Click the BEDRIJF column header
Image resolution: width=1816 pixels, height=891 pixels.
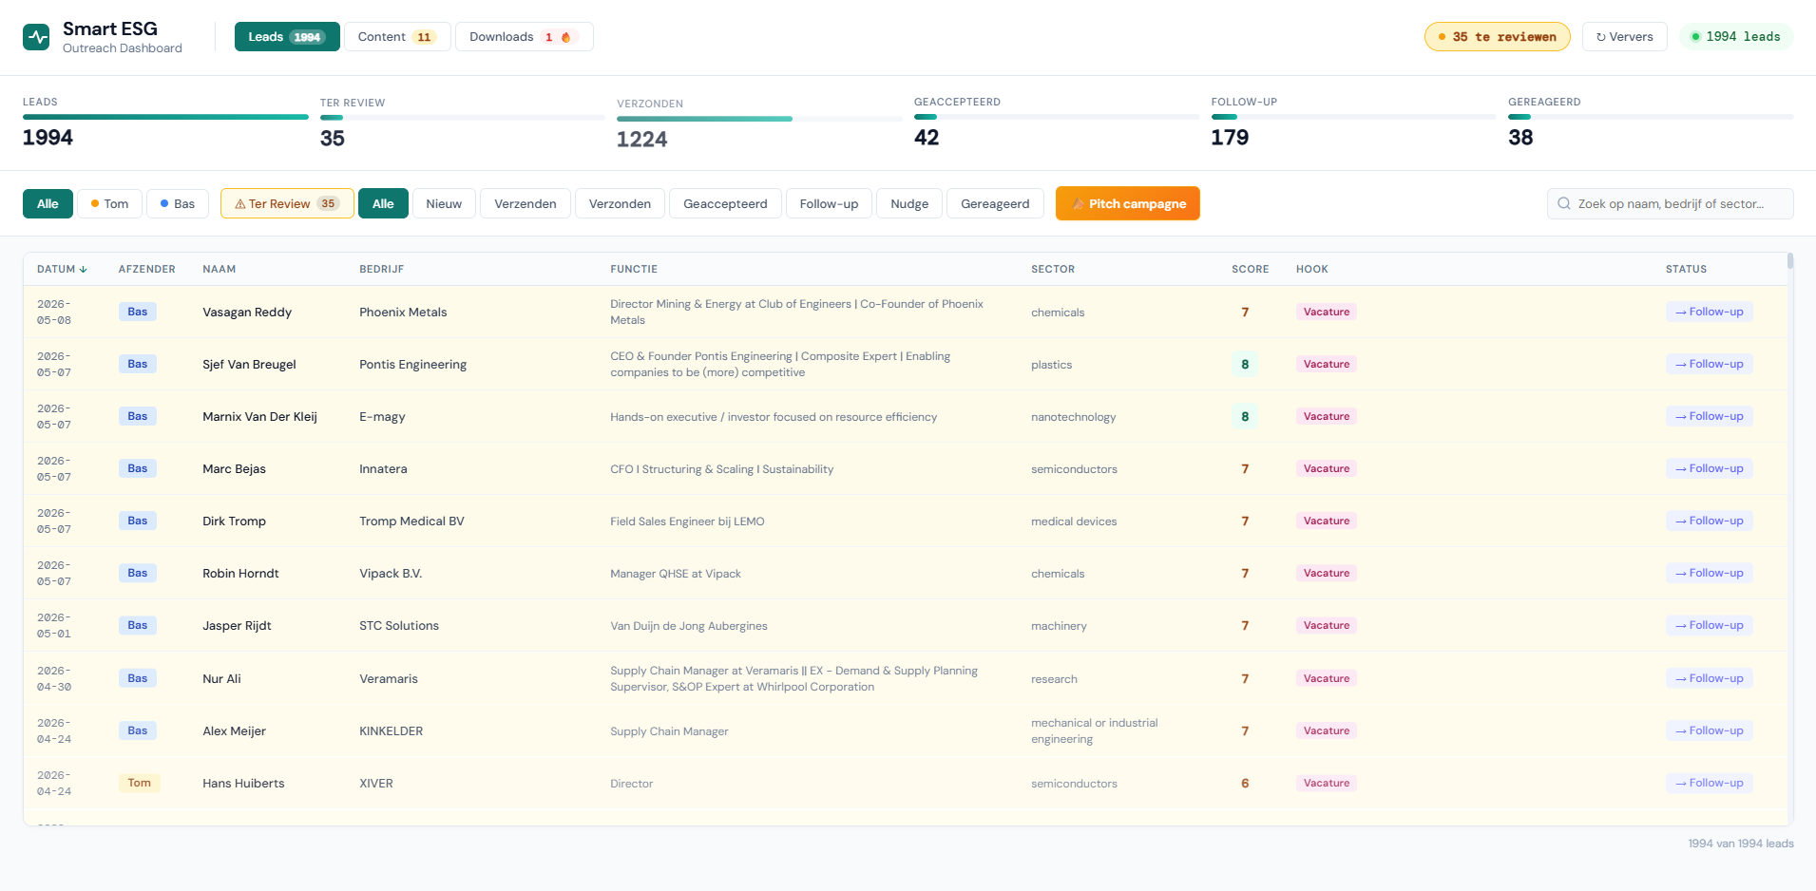coord(381,269)
